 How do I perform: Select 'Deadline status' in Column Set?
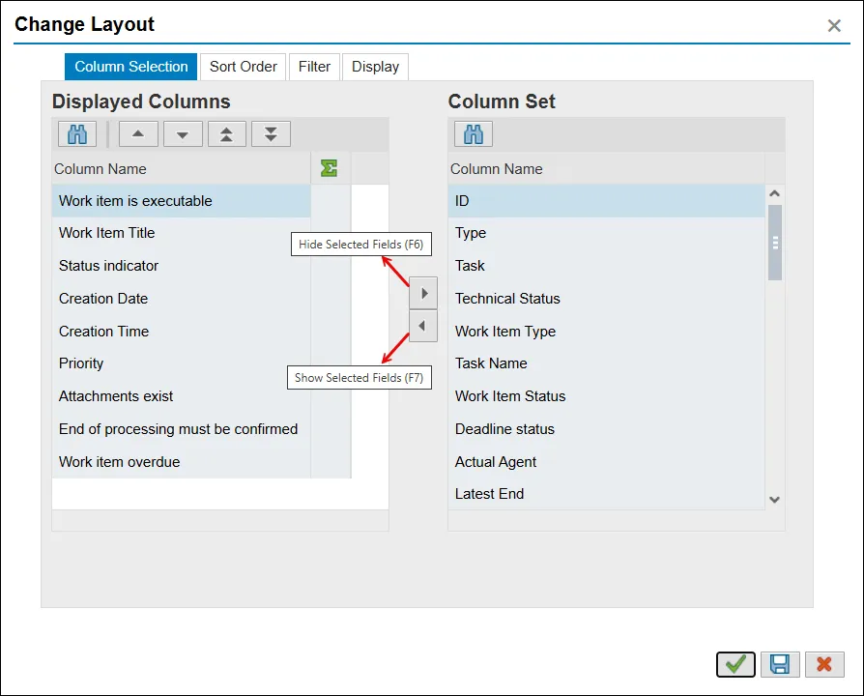coord(606,429)
